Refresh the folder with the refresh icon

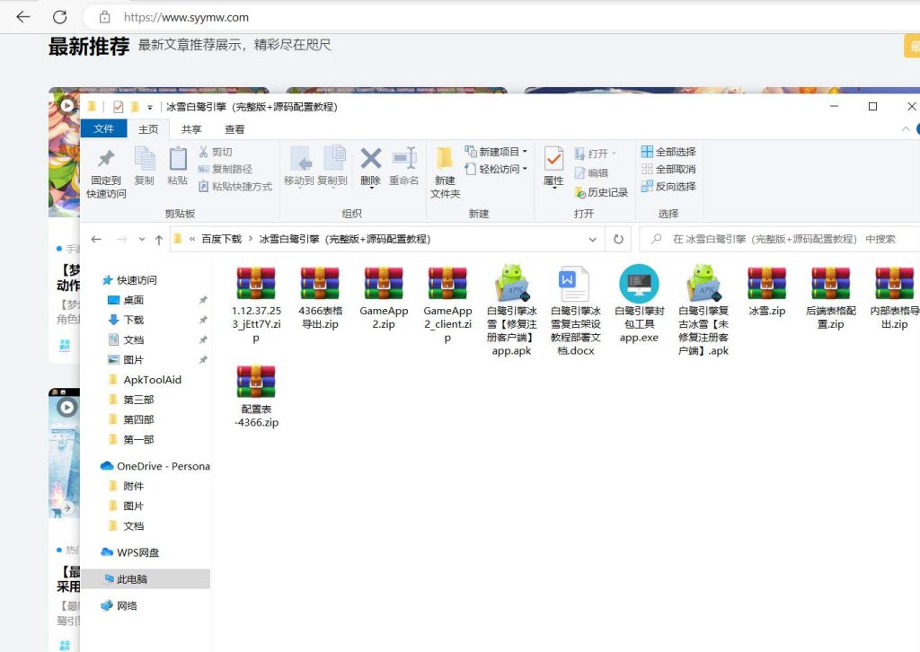pyautogui.click(x=619, y=239)
